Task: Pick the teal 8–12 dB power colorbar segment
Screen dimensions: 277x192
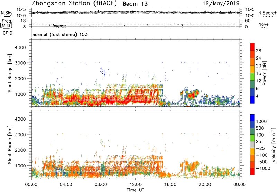Action: point(252,85)
